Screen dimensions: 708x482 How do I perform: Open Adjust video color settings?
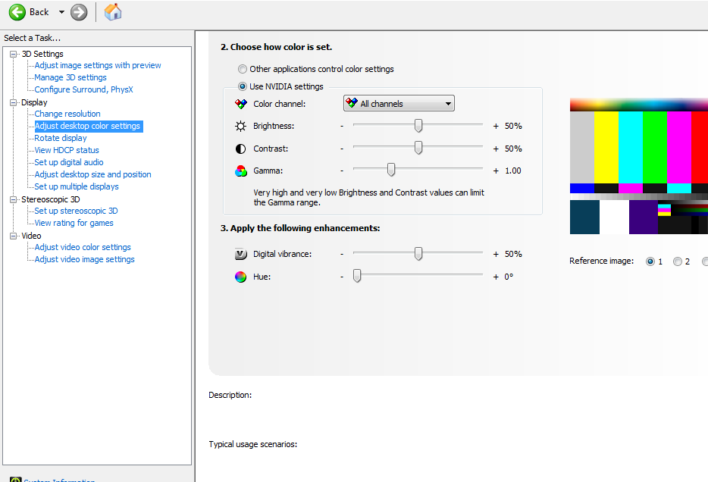tap(83, 247)
